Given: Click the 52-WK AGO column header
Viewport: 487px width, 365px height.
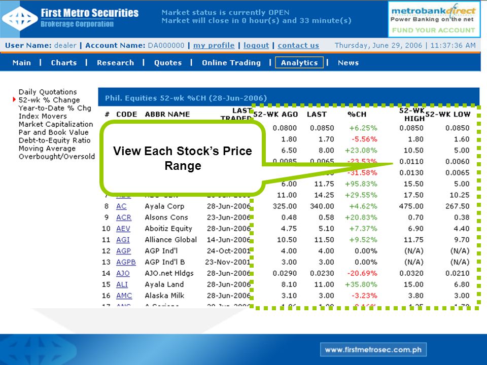Looking at the screenshot, I should (x=275, y=114).
